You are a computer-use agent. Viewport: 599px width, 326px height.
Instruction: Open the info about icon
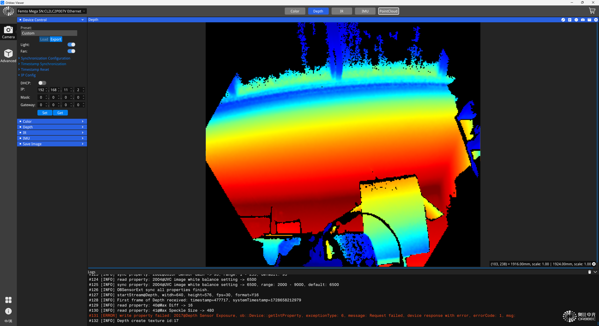8,311
